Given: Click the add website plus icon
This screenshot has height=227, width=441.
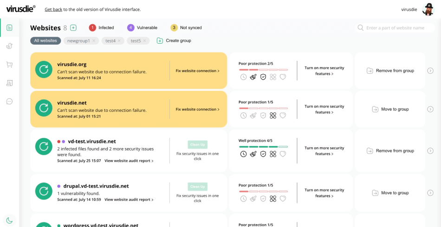Looking at the screenshot, I should 73,27.
